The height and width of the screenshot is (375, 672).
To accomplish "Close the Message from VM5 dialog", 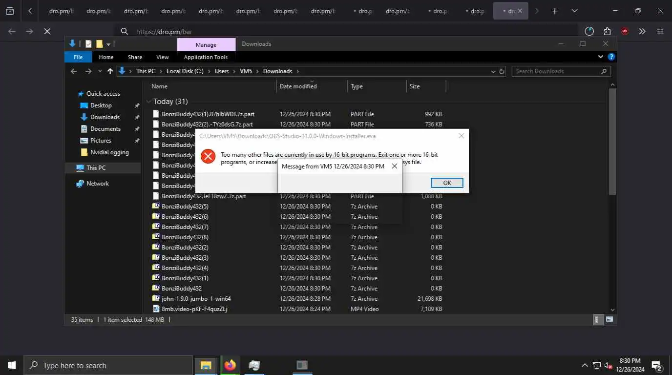I will tap(394, 167).
